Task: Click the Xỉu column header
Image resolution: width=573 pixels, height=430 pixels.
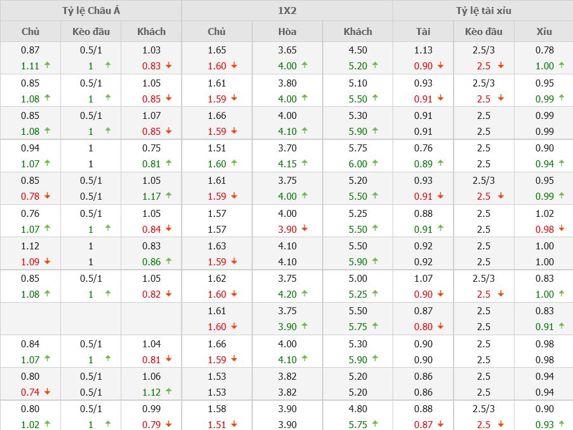Action: (x=544, y=32)
